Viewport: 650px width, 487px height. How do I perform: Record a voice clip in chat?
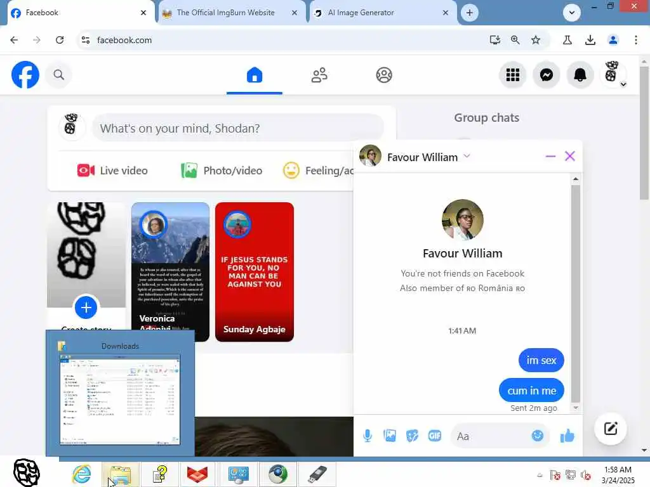point(368,436)
